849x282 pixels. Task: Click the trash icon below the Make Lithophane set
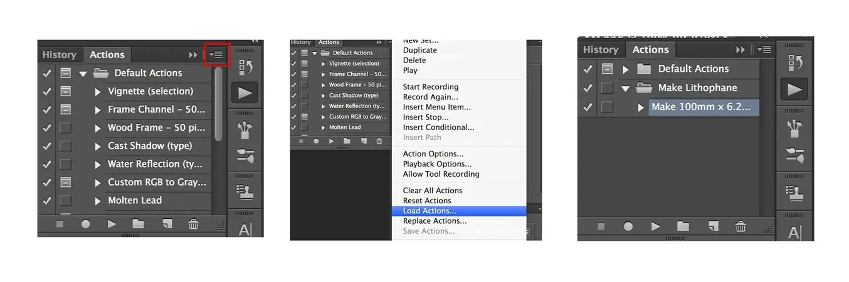(x=741, y=226)
